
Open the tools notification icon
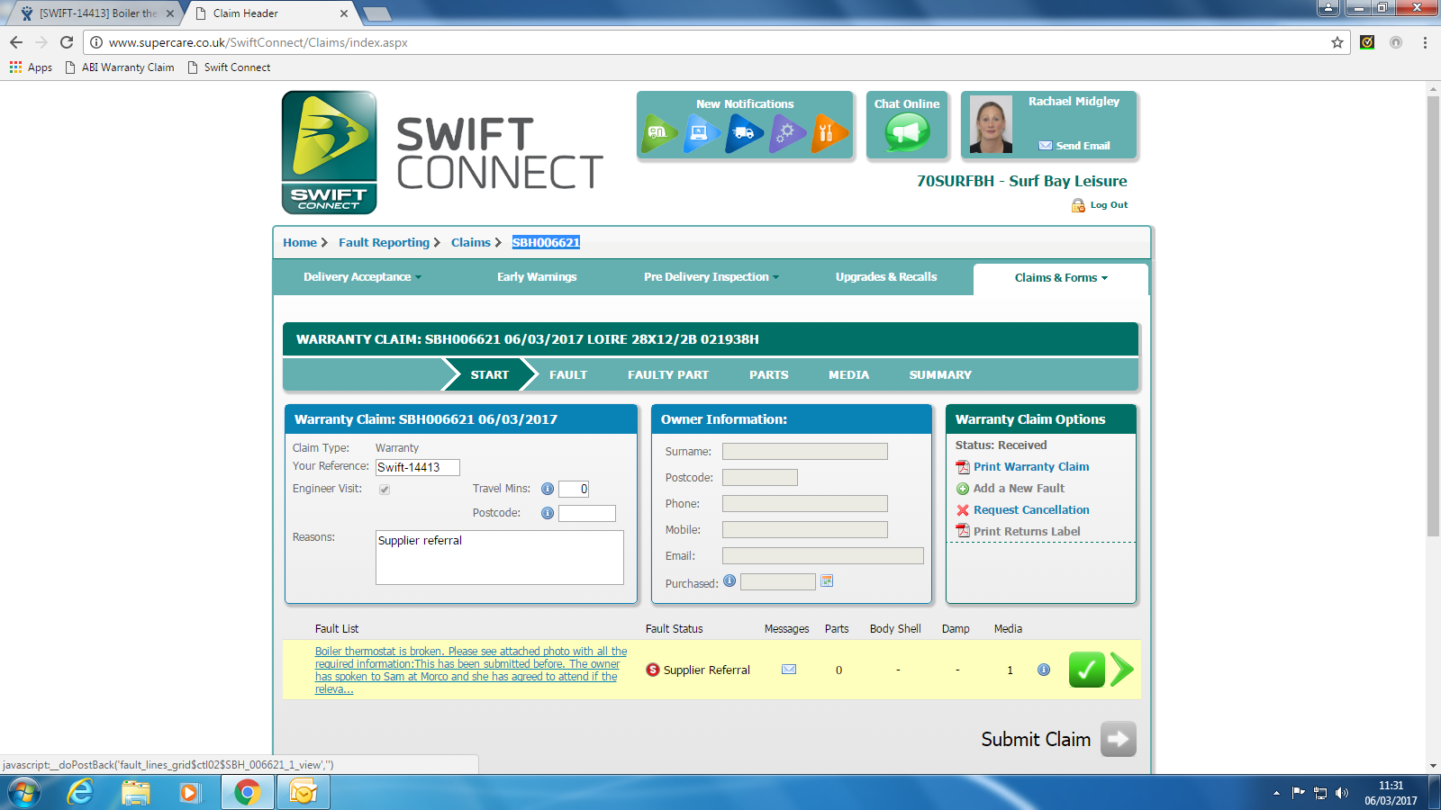tap(829, 133)
